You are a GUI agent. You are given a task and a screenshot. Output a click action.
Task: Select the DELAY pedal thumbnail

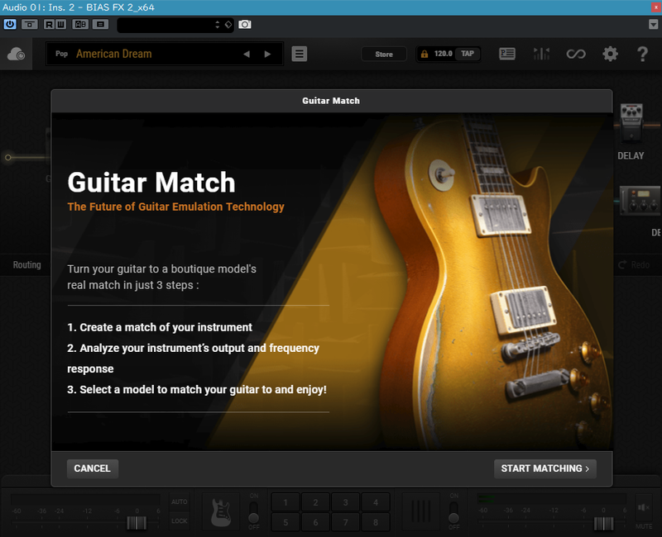[x=631, y=122]
